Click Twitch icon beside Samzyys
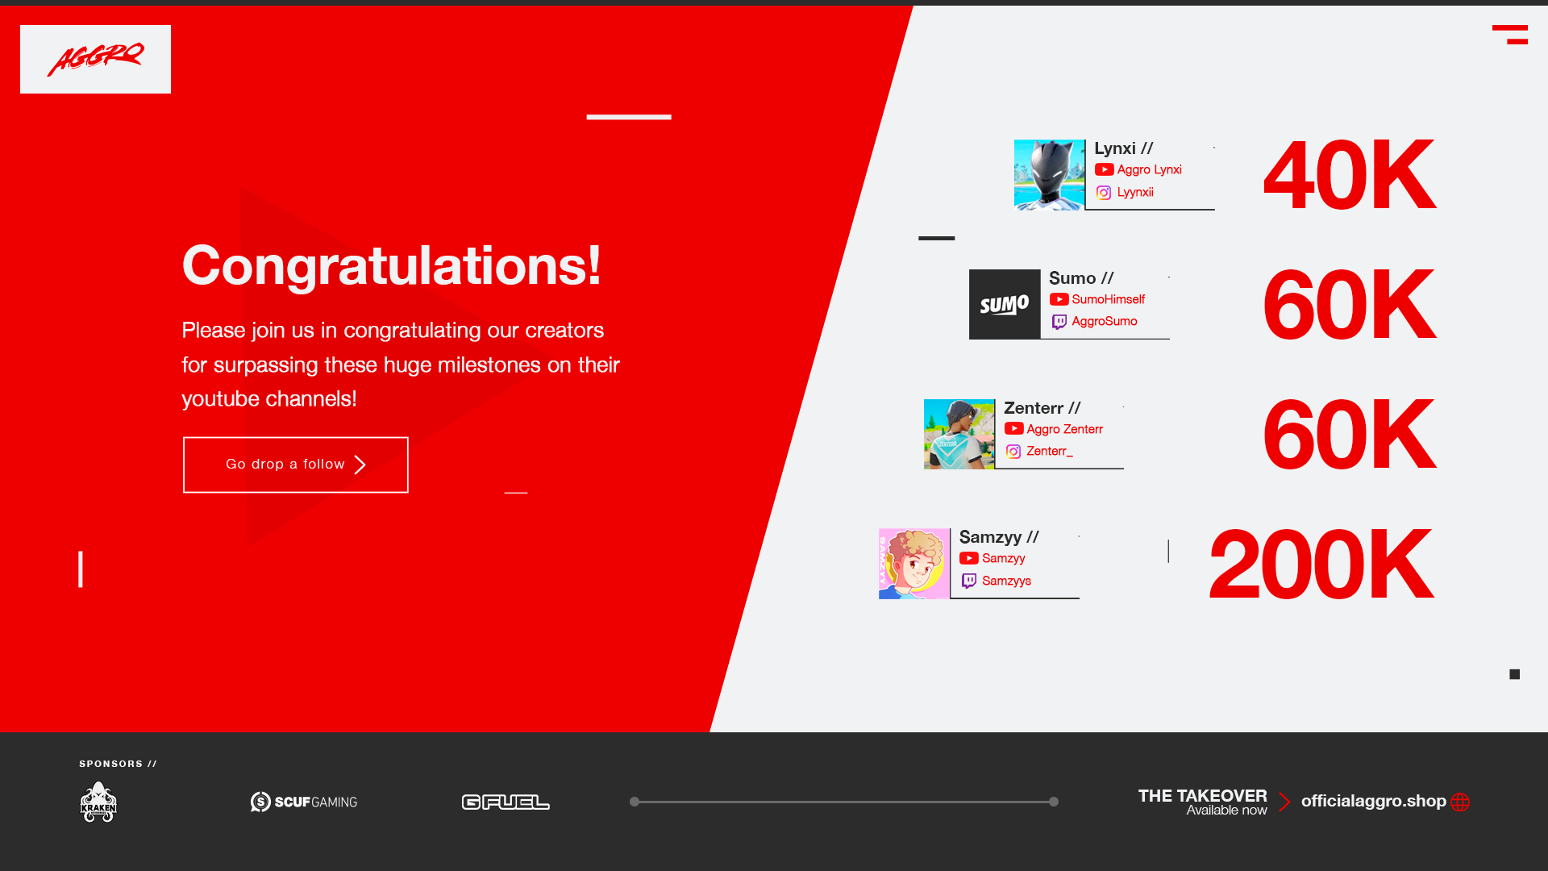This screenshot has width=1548, height=871. [969, 581]
